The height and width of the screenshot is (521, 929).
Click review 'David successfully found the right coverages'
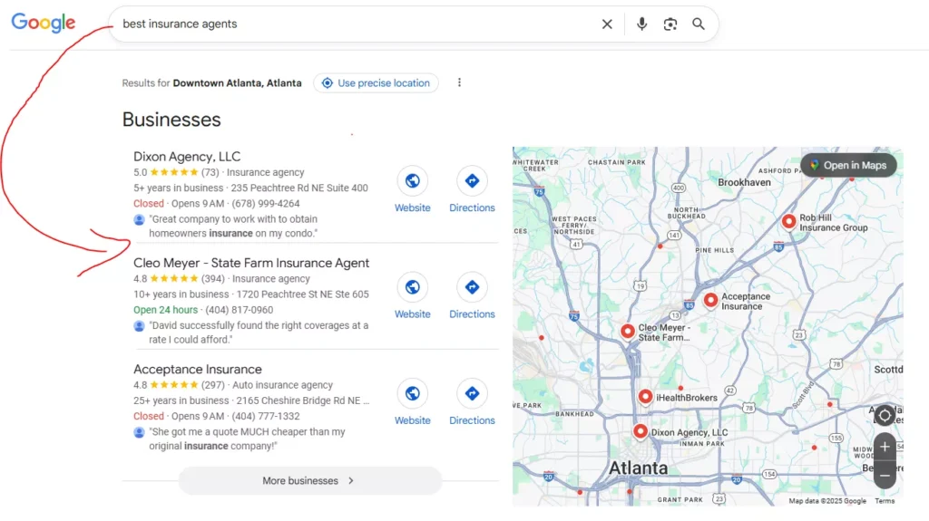click(x=259, y=333)
